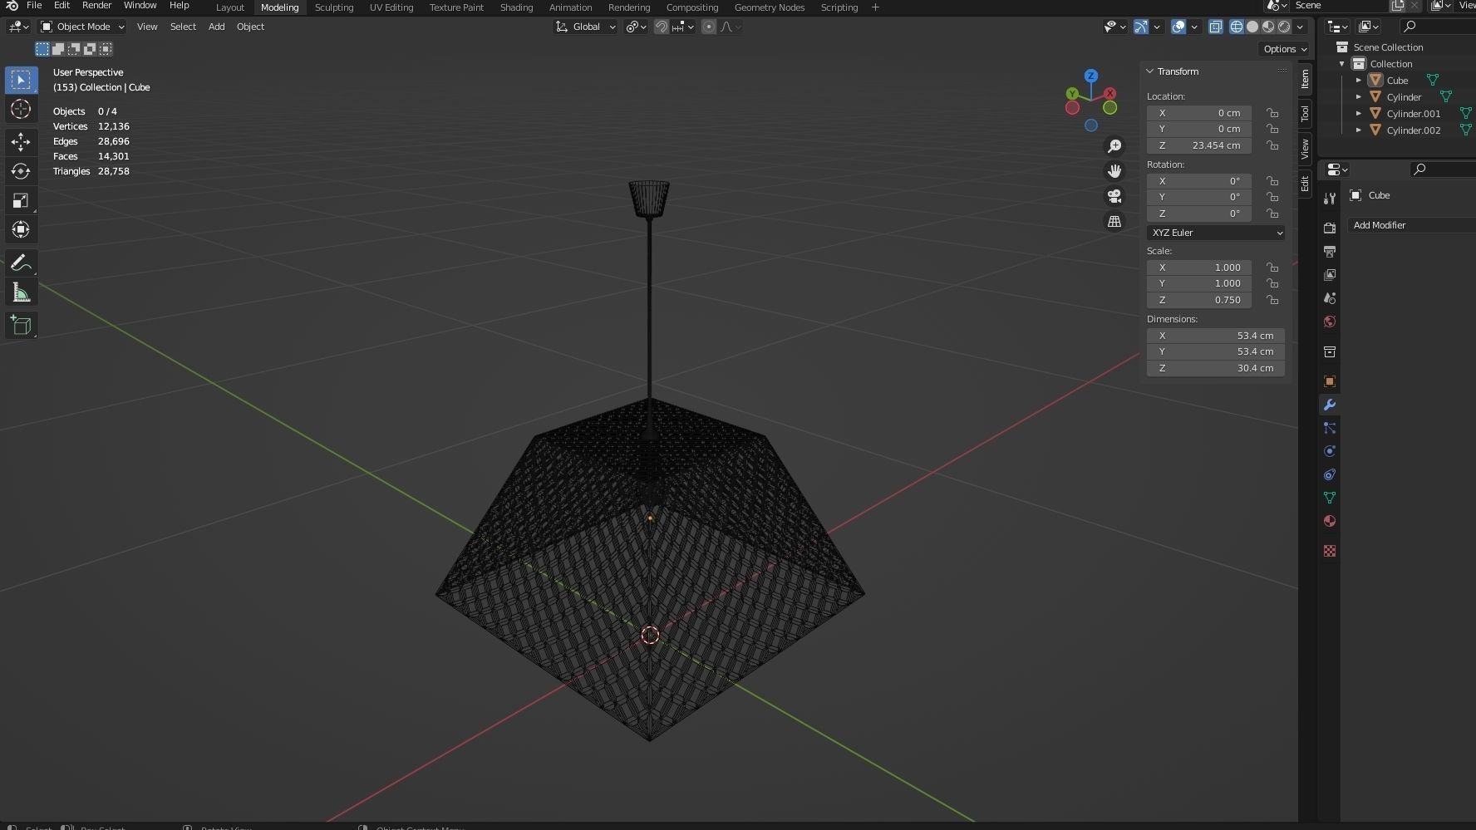Open the Render menu

pos(96,6)
